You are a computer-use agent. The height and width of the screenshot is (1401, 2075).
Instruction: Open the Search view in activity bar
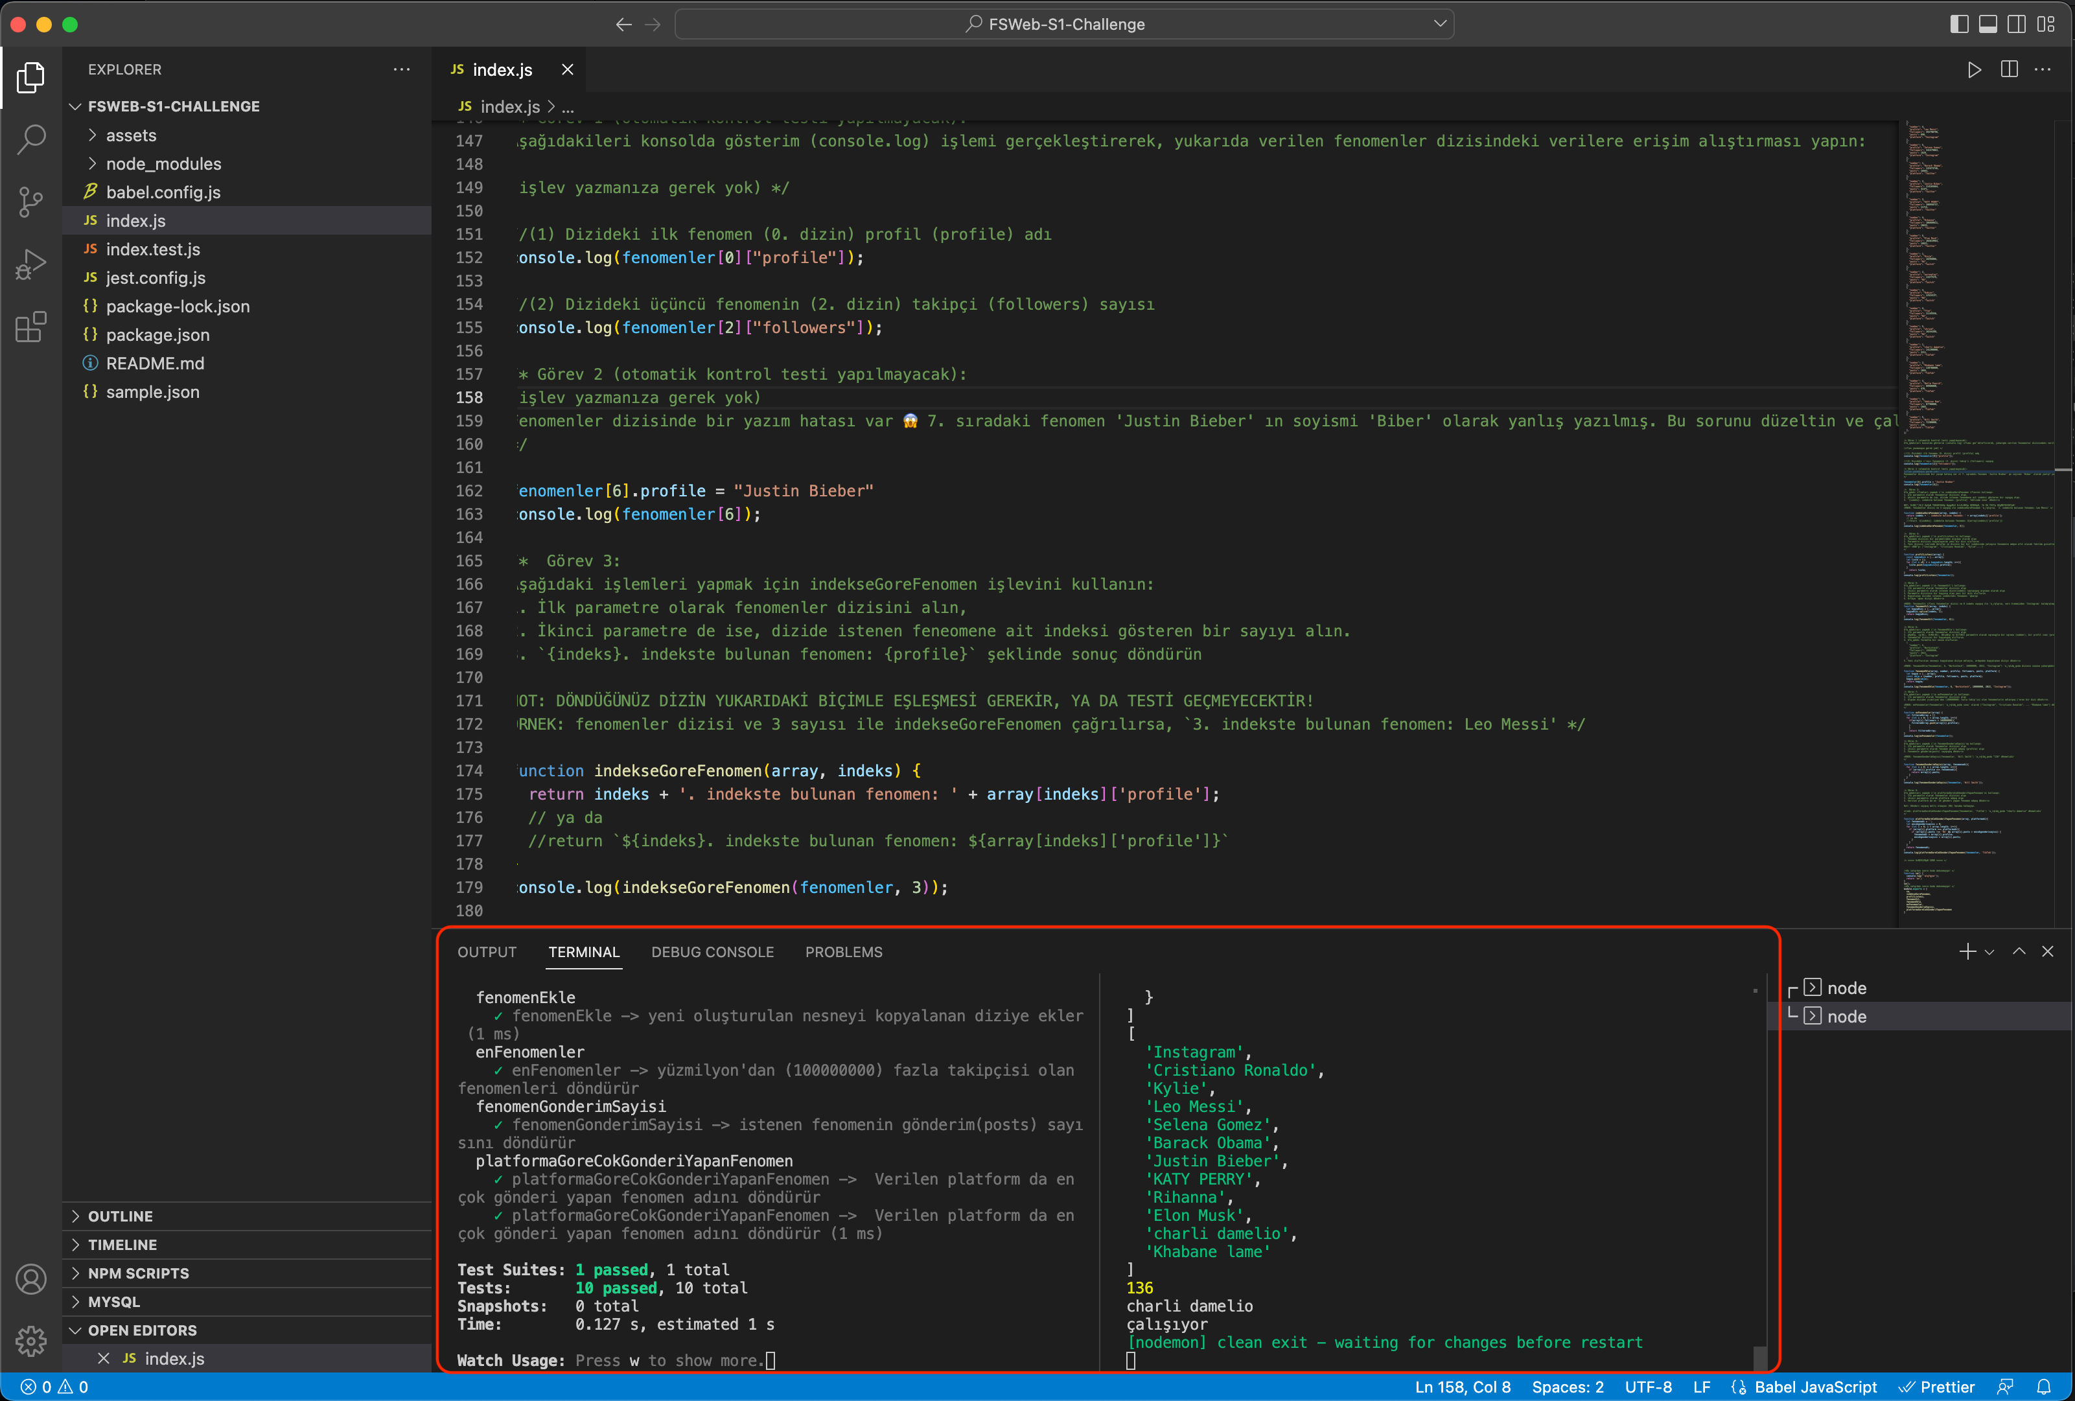pyautogui.click(x=31, y=139)
